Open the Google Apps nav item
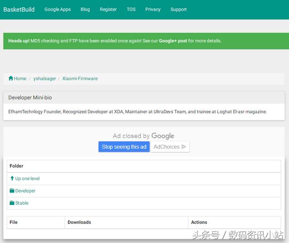Image resolution: width=289 pixels, height=243 pixels. click(57, 9)
